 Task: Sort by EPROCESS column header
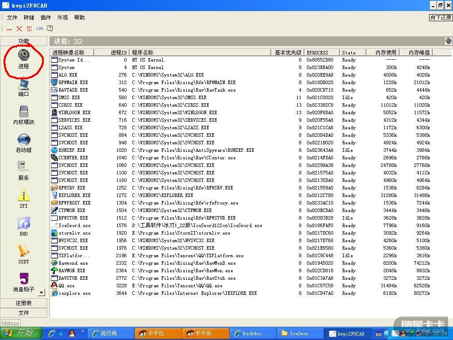pos(322,52)
